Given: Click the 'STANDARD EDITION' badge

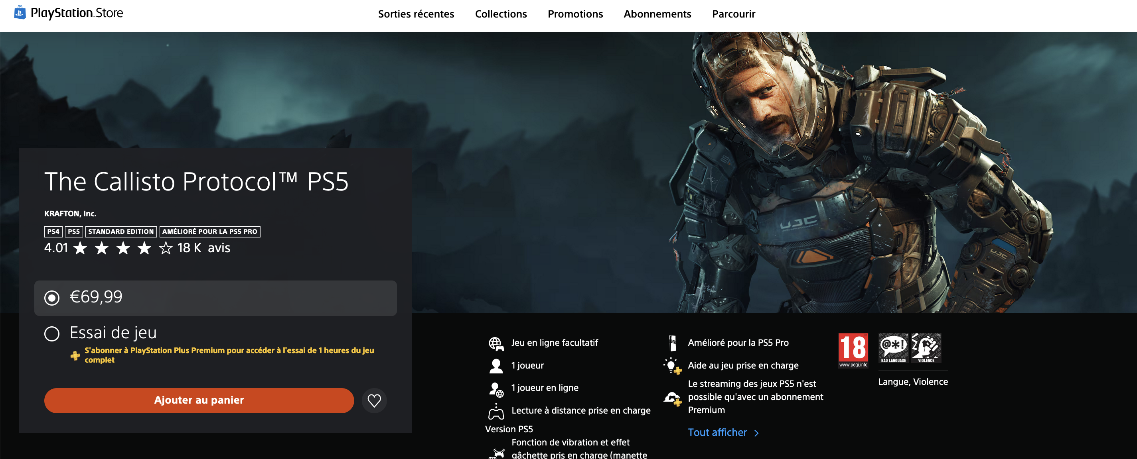Looking at the screenshot, I should [x=121, y=231].
